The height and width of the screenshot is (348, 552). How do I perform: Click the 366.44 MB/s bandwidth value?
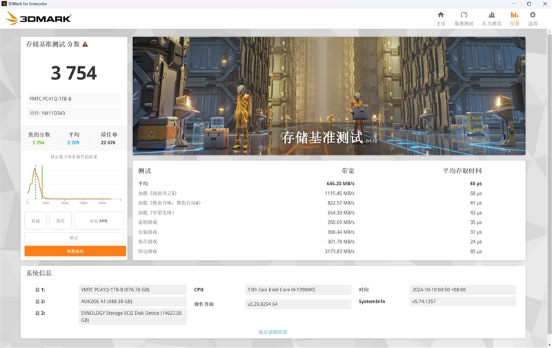(341, 232)
